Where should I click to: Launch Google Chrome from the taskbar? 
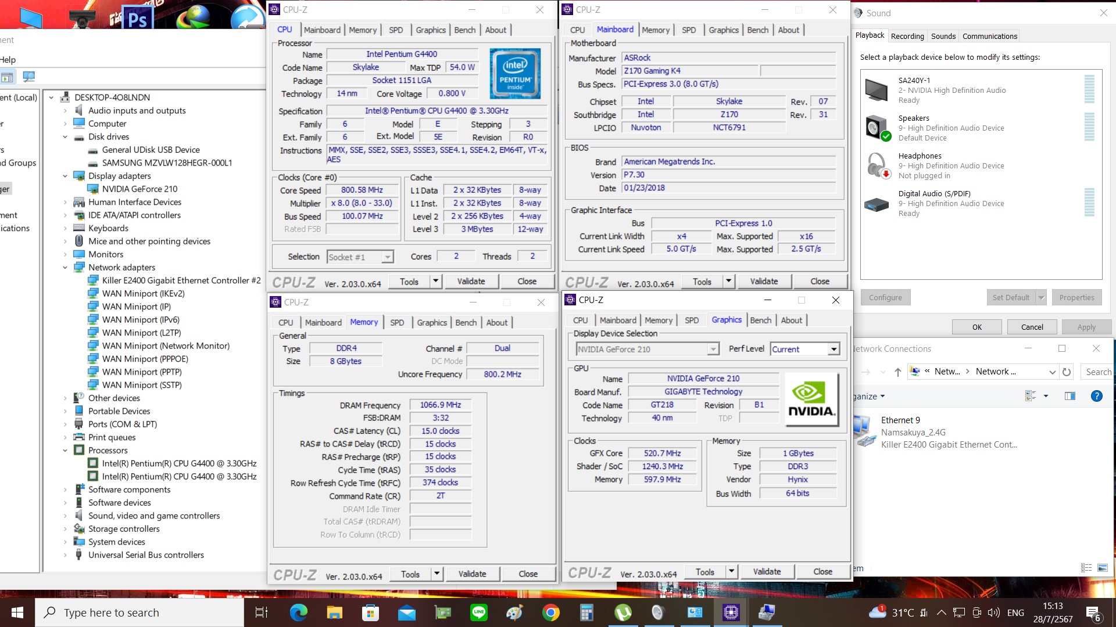click(x=550, y=612)
